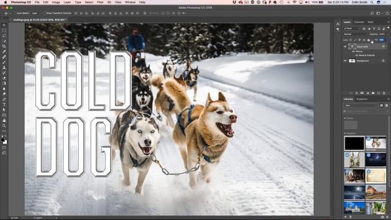This screenshot has height=220, width=391.
Task: Toggle Lock all padlock icon
Action: [368, 40]
